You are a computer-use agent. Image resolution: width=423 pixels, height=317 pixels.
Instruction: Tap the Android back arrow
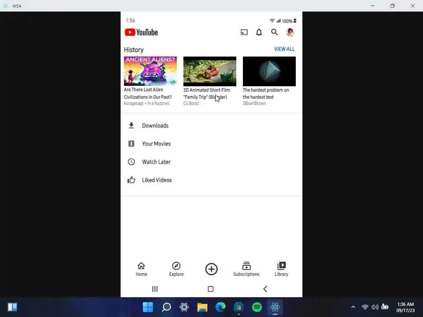(265, 289)
